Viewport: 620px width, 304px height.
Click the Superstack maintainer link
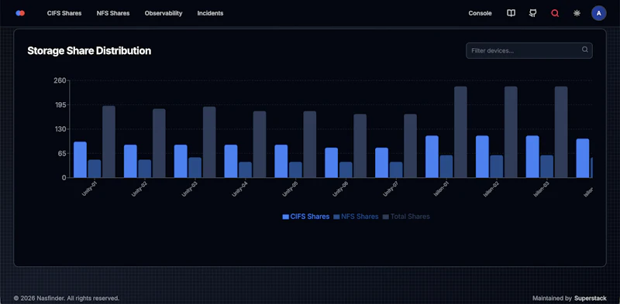(591, 298)
